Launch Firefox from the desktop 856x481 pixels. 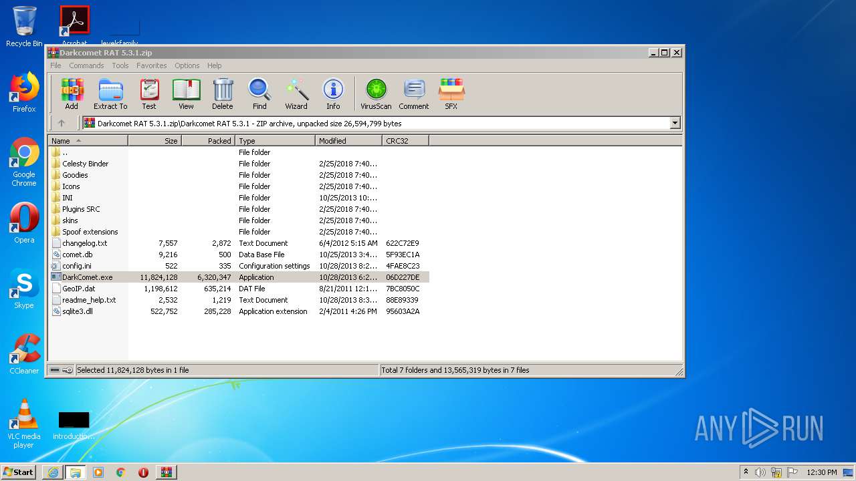click(x=24, y=92)
